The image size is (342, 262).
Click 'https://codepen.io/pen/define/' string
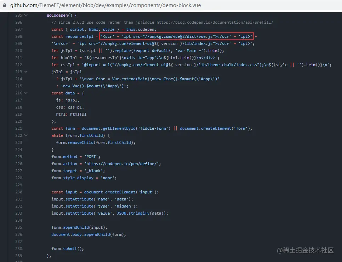click(121, 164)
